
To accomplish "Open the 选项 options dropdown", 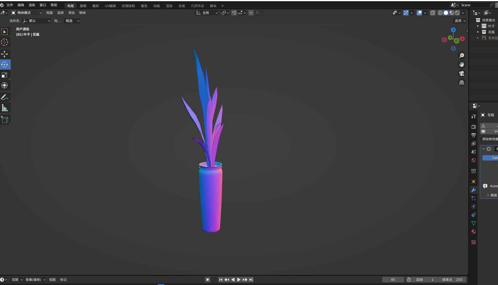I will (460, 21).
